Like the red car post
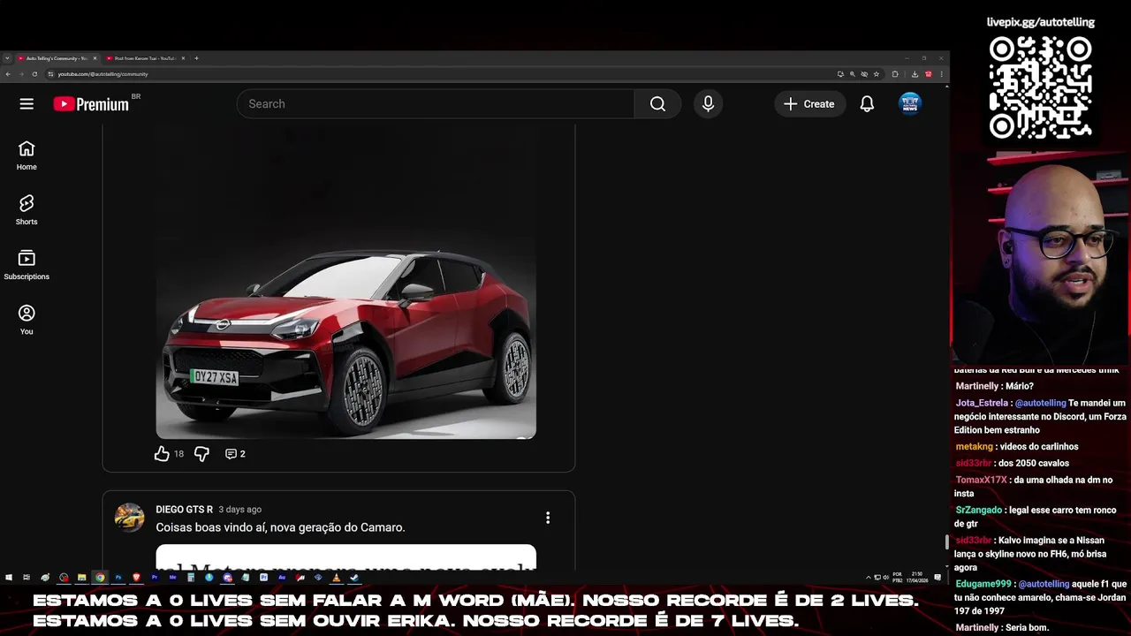The width and height of the screenshot is (1131, 636). pyautogui.click(x=162, y=454)
